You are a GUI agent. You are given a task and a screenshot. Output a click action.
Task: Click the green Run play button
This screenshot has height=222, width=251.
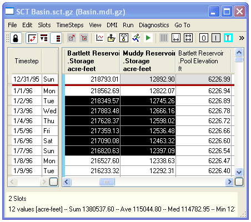click(148, 38)
